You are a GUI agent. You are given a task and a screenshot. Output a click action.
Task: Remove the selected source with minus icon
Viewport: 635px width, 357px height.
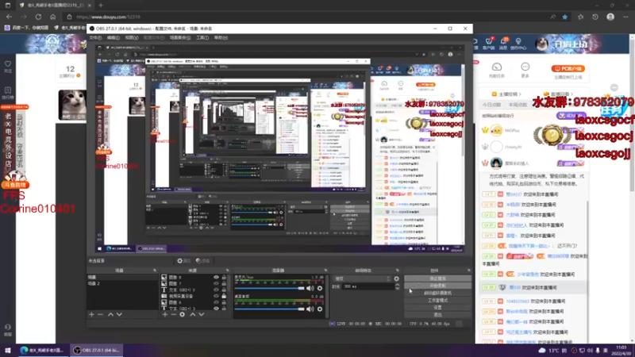coord(173,314)
